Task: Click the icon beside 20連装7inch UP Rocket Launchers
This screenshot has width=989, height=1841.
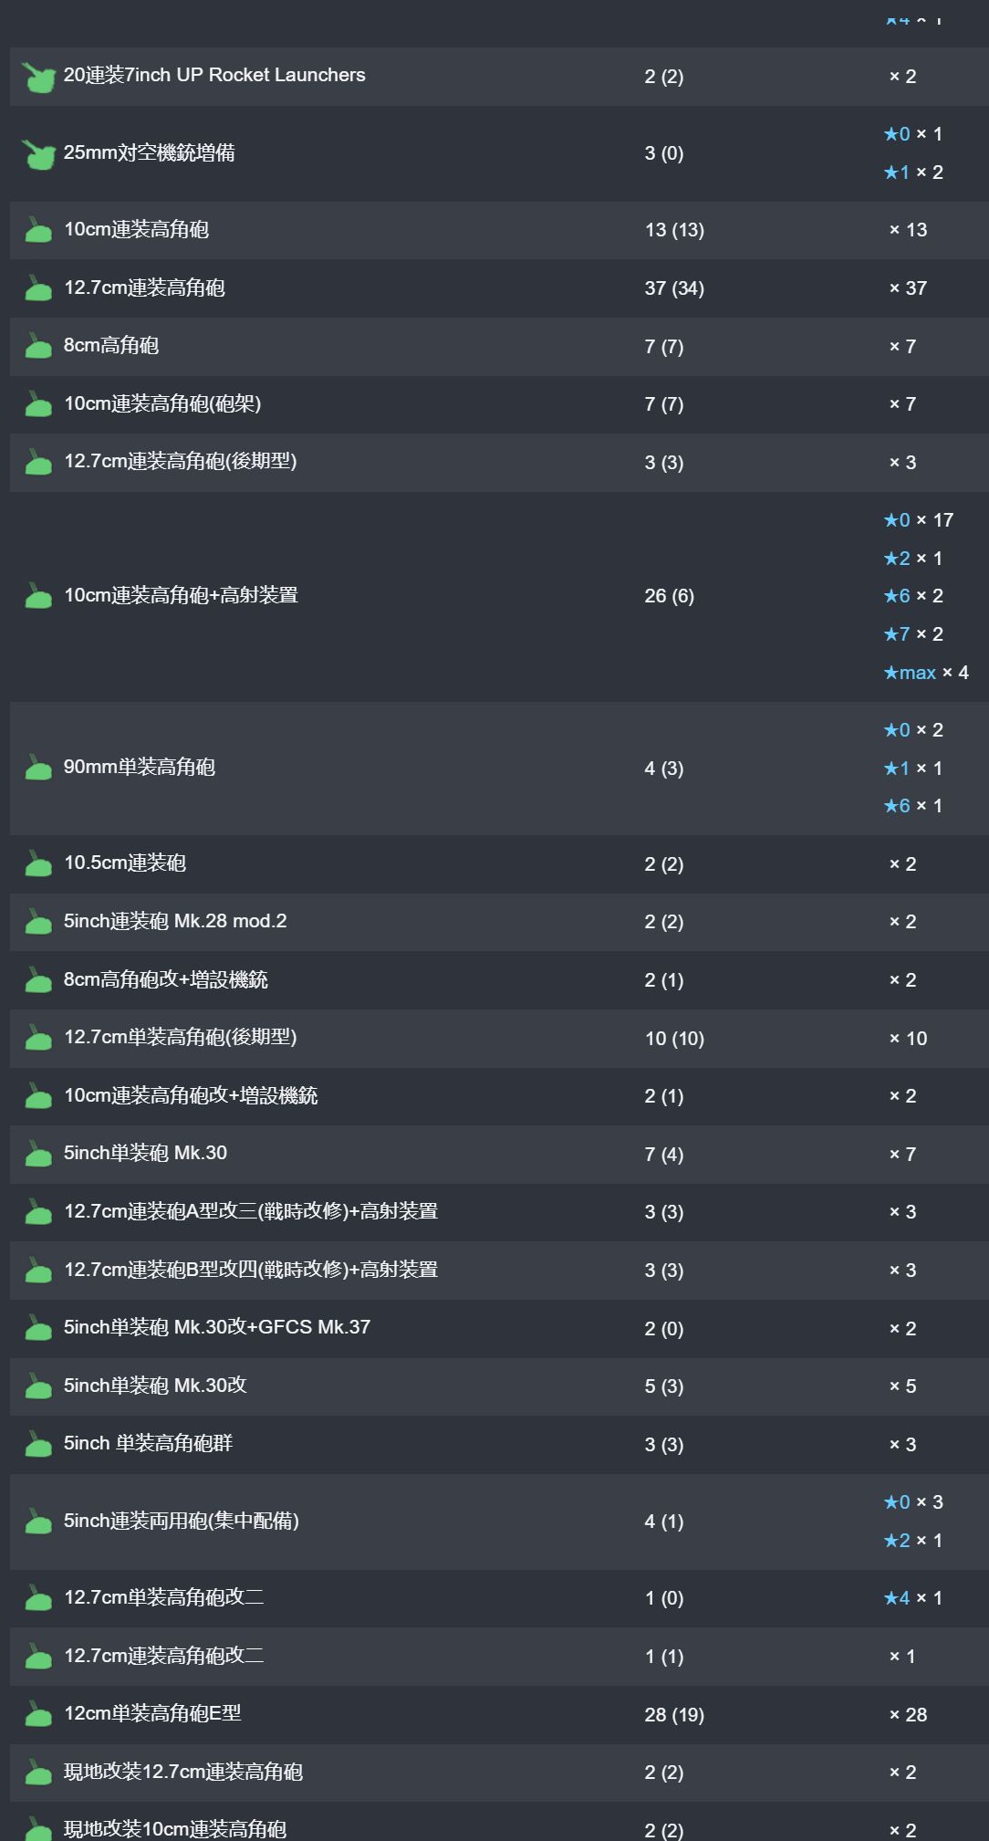Action: click(38, 78)
